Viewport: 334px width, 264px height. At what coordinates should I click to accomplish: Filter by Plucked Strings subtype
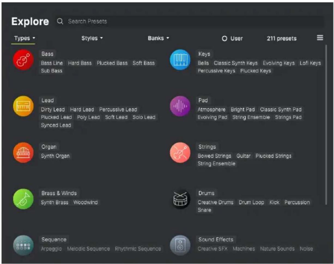[274, 156]
